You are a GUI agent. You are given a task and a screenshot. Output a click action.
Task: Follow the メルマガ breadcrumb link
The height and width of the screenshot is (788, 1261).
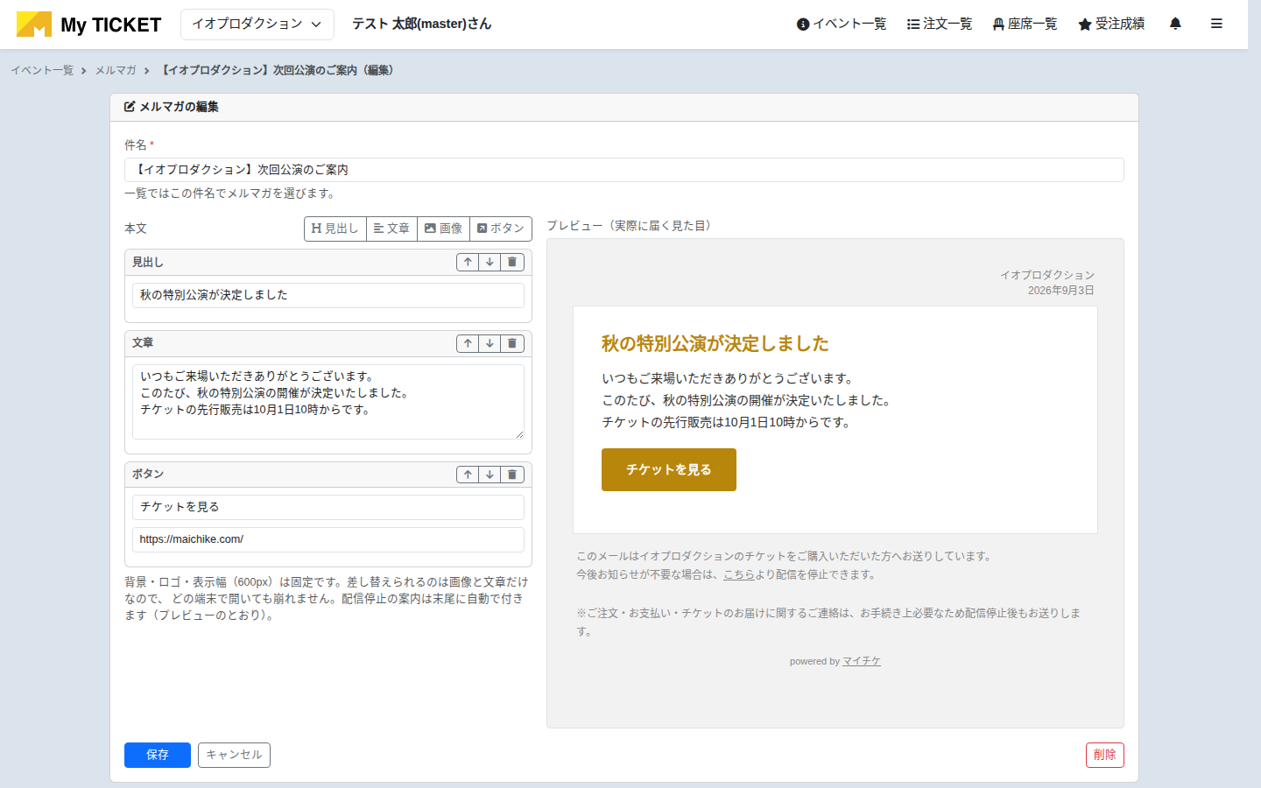[x=116, y=70]
